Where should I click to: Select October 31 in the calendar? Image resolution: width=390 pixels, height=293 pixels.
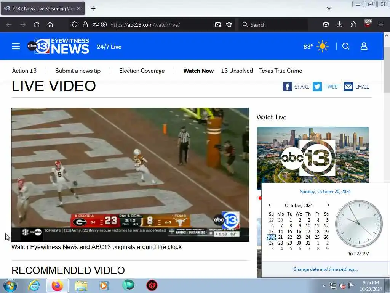pyautogui.click(x=308, y=243)
